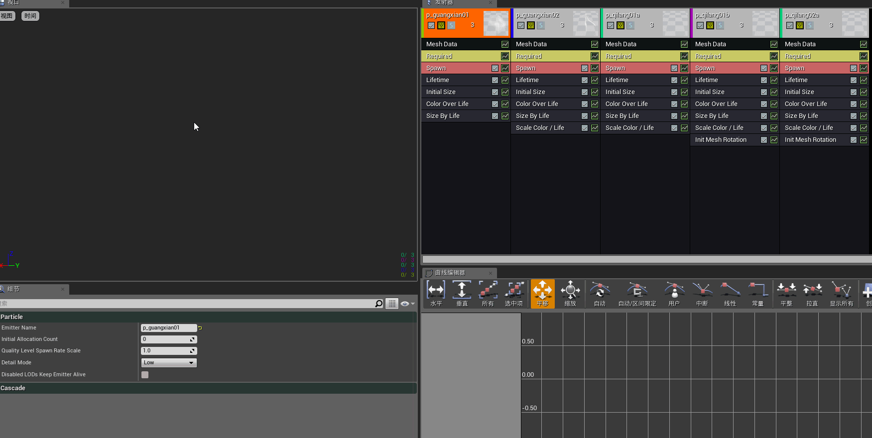
Task: Click curve icon on p_qilang02a Mesh Data
Action: coord(864,44)
